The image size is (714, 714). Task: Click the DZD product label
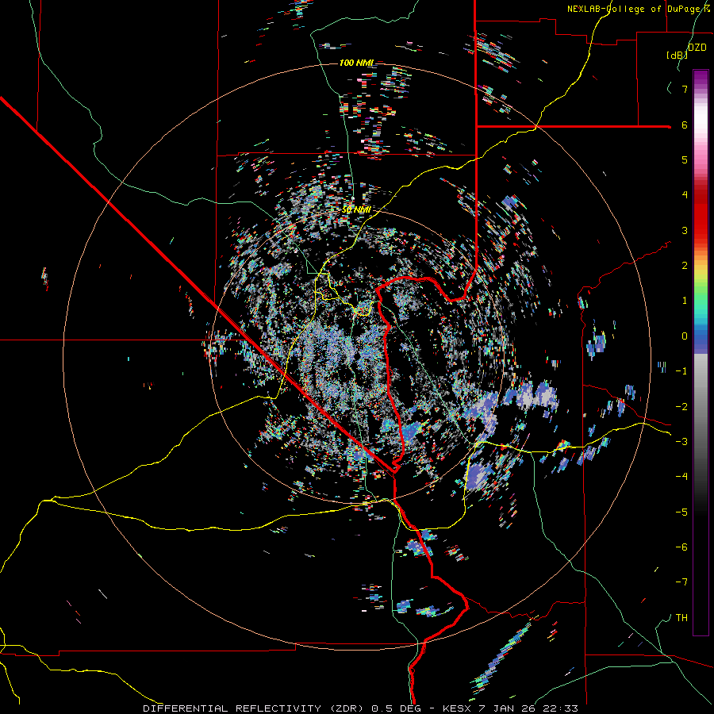tap(697, 48)
